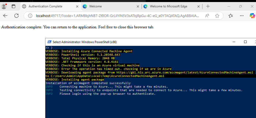Open the Favorites list icon
This screenshot has width=256, height=118.
click(231, 16)
